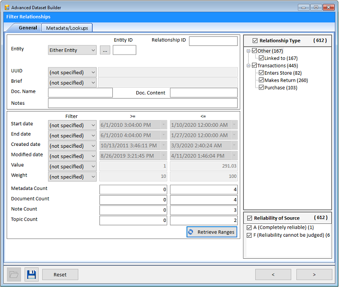Open the Start date filter dropdown
The width and height of the screenshot is (339, 287).
(x=72, y=125)
